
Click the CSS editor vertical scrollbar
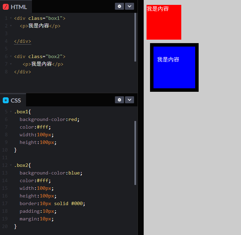135,153
